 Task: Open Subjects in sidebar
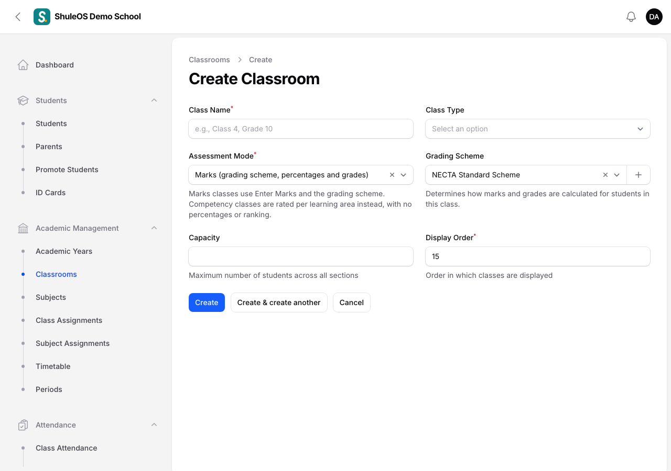coord(51,297)
